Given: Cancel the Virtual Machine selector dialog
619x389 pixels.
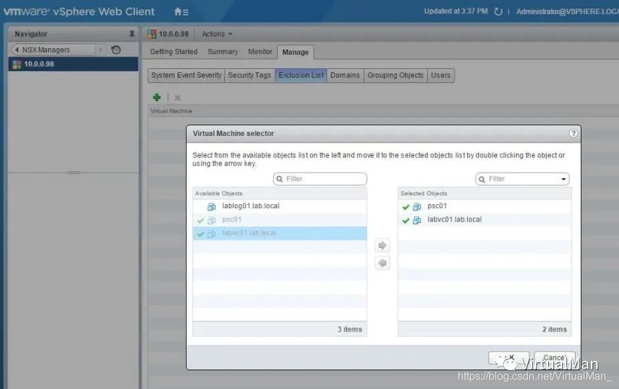Looking at the screenshot, I should (x=554, y=358).
